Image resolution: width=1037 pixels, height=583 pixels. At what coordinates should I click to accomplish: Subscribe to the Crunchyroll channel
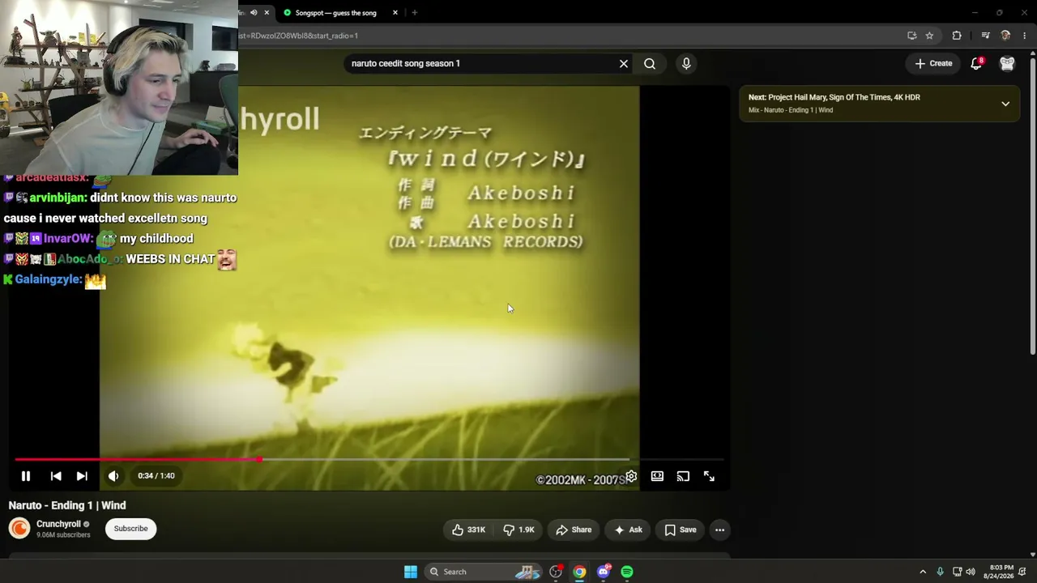[130, 529]
